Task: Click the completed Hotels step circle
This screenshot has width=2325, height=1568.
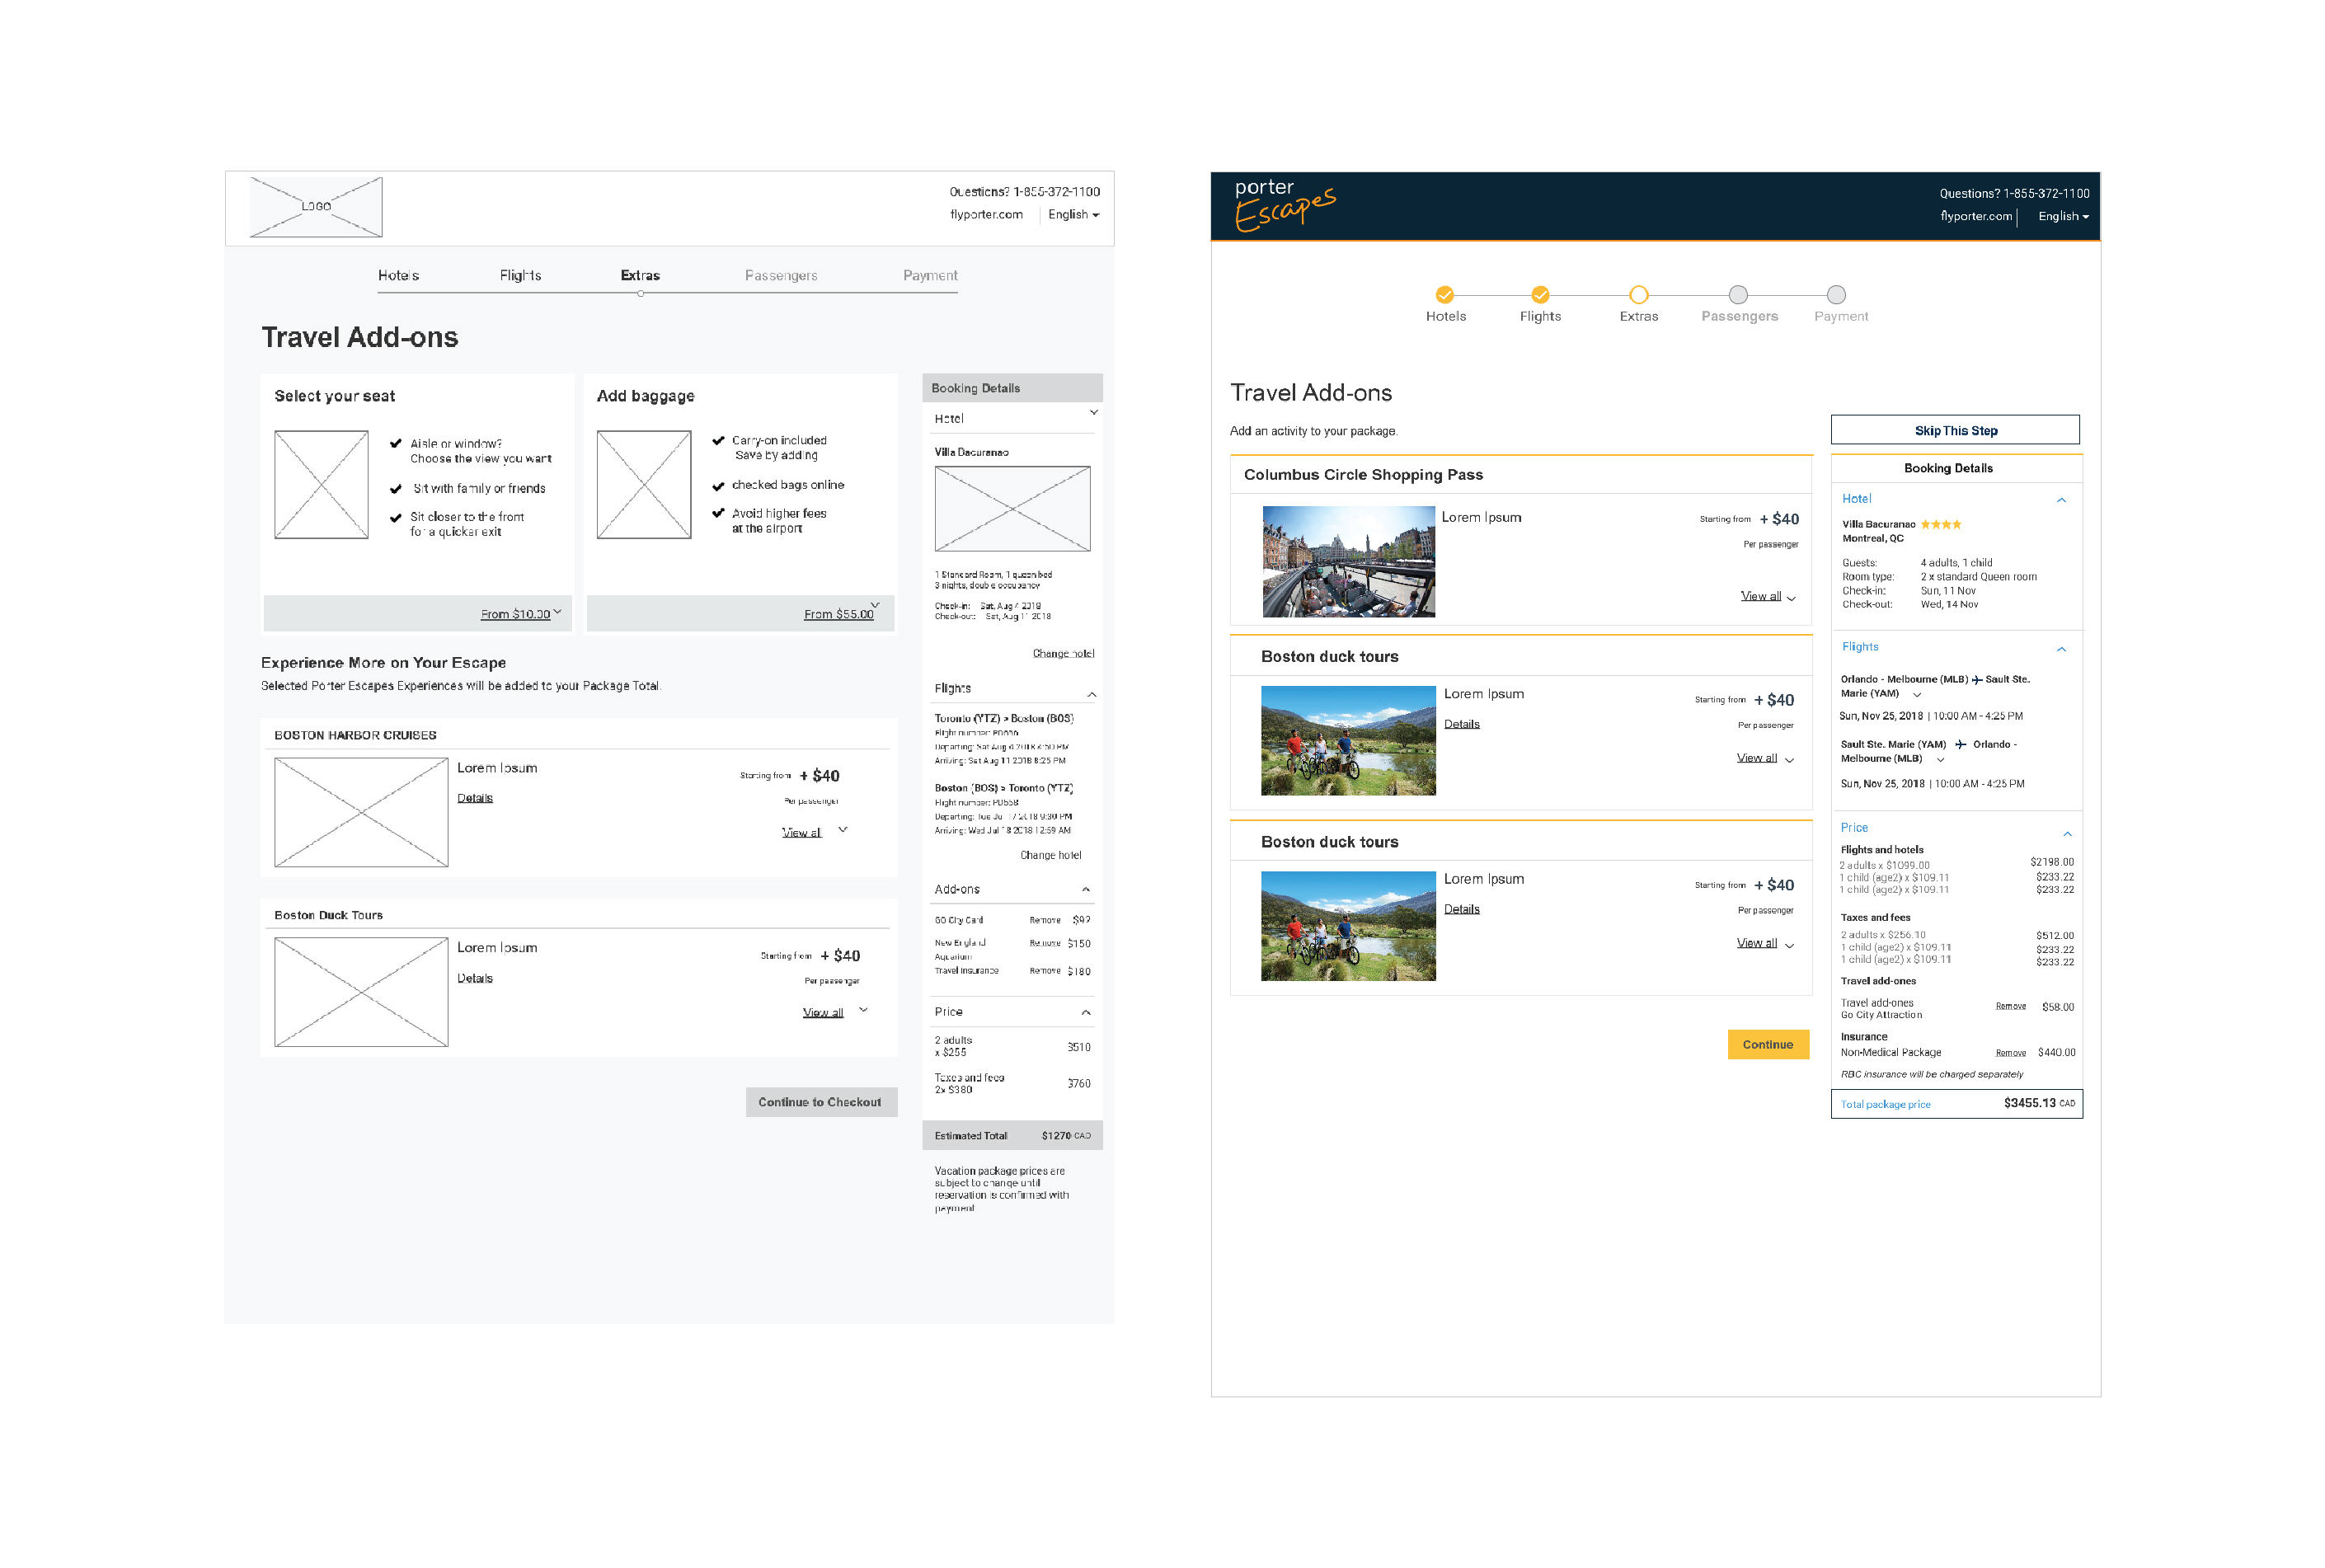Action: (1444, 295)
